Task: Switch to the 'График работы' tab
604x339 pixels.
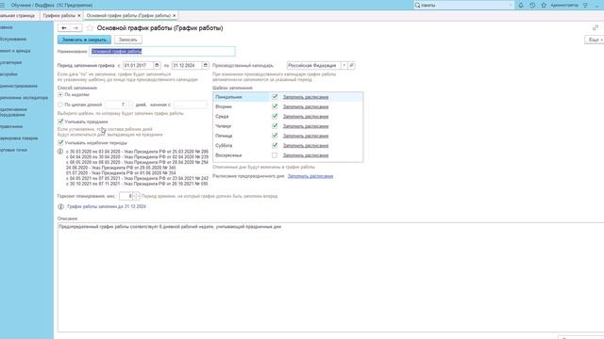Action: pyautogui.click(x=59, y=15)
